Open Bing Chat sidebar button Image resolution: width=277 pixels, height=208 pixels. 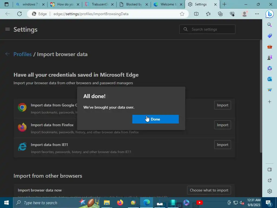click(x=270, y=14)
